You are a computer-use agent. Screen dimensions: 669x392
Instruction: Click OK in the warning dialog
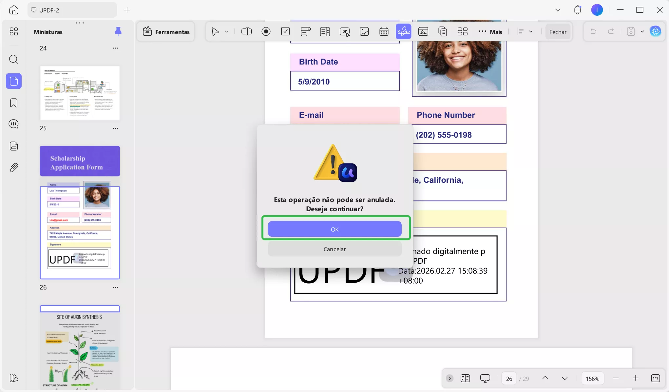pos(334,229)
